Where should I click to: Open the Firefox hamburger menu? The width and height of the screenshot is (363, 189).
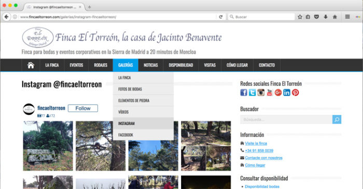(347, 17)
